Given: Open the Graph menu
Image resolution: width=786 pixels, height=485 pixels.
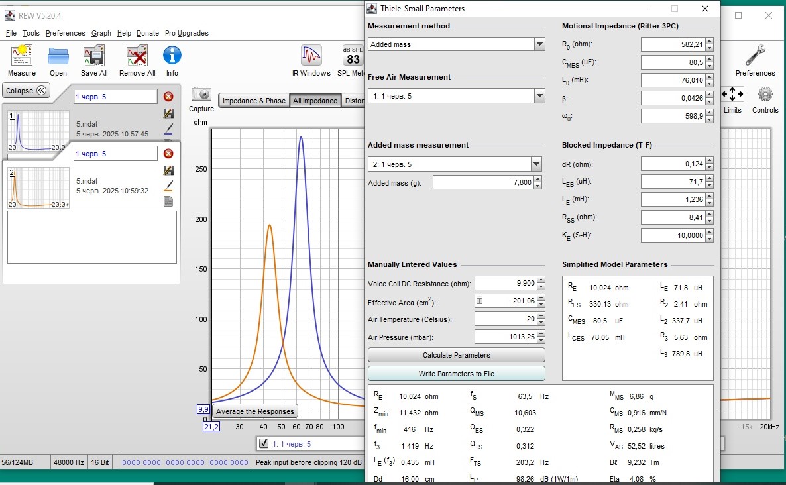Looking at the screenshot, I should tap(101, 33).
